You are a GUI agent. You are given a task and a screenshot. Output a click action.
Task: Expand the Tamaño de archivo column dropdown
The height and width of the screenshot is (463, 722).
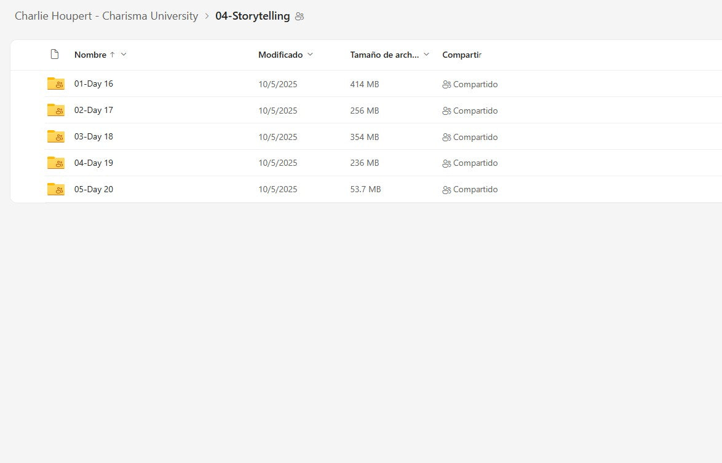427,55
